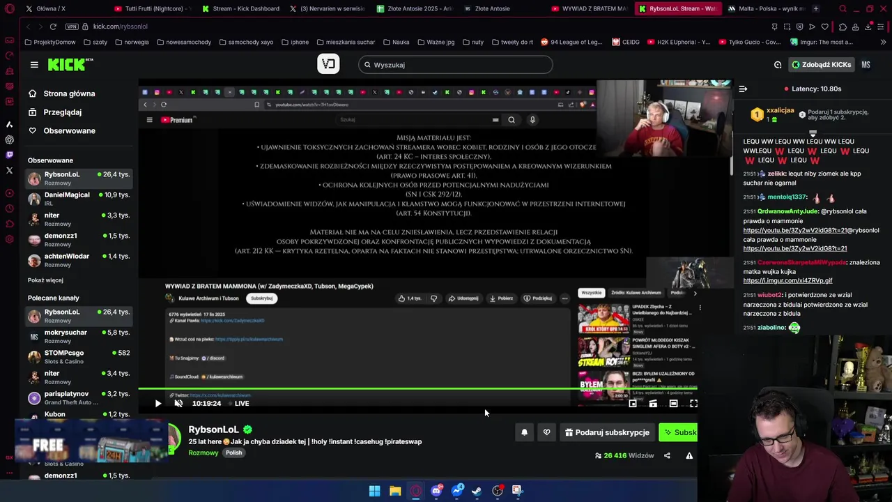
Task: Open tweety do rt bookmark folder
Action: 512,42
